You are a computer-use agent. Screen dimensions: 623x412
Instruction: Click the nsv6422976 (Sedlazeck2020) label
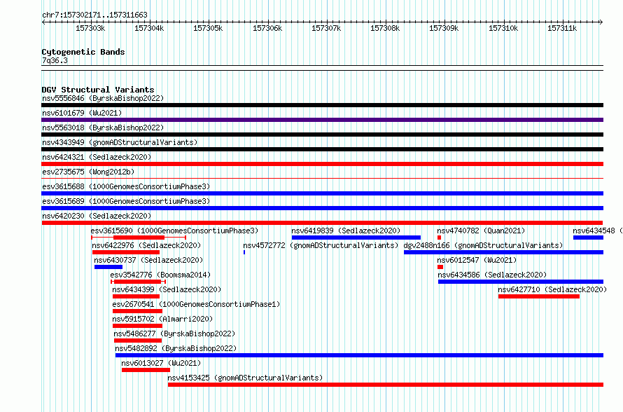146,245
